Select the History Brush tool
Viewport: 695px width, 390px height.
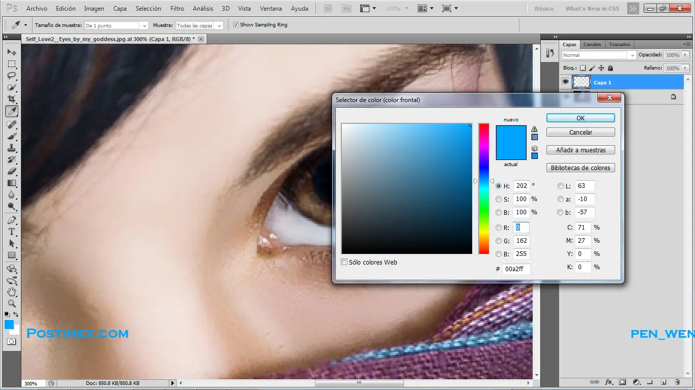pyautogui.click(x=12, y=159)
